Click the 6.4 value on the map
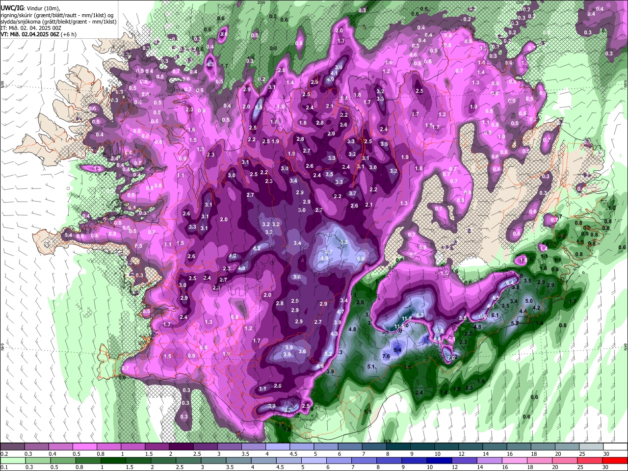 tap(510, 283)
